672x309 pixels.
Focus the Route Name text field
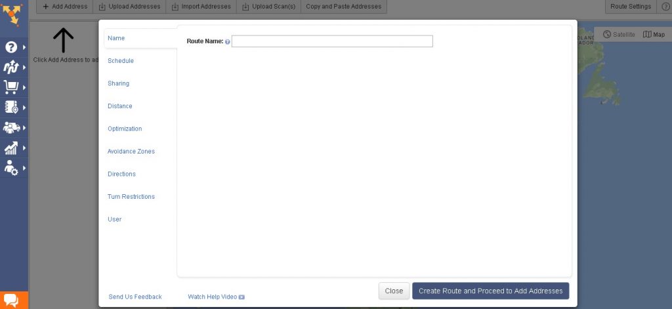tap(332, 41)
